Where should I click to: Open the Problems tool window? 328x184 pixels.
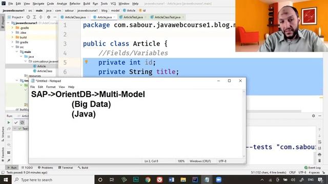[x=46, y=168]
